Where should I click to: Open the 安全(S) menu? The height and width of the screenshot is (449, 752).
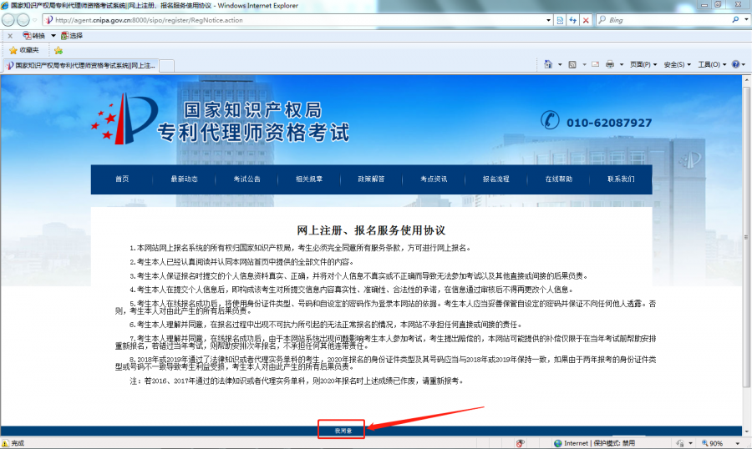(677, 65)
